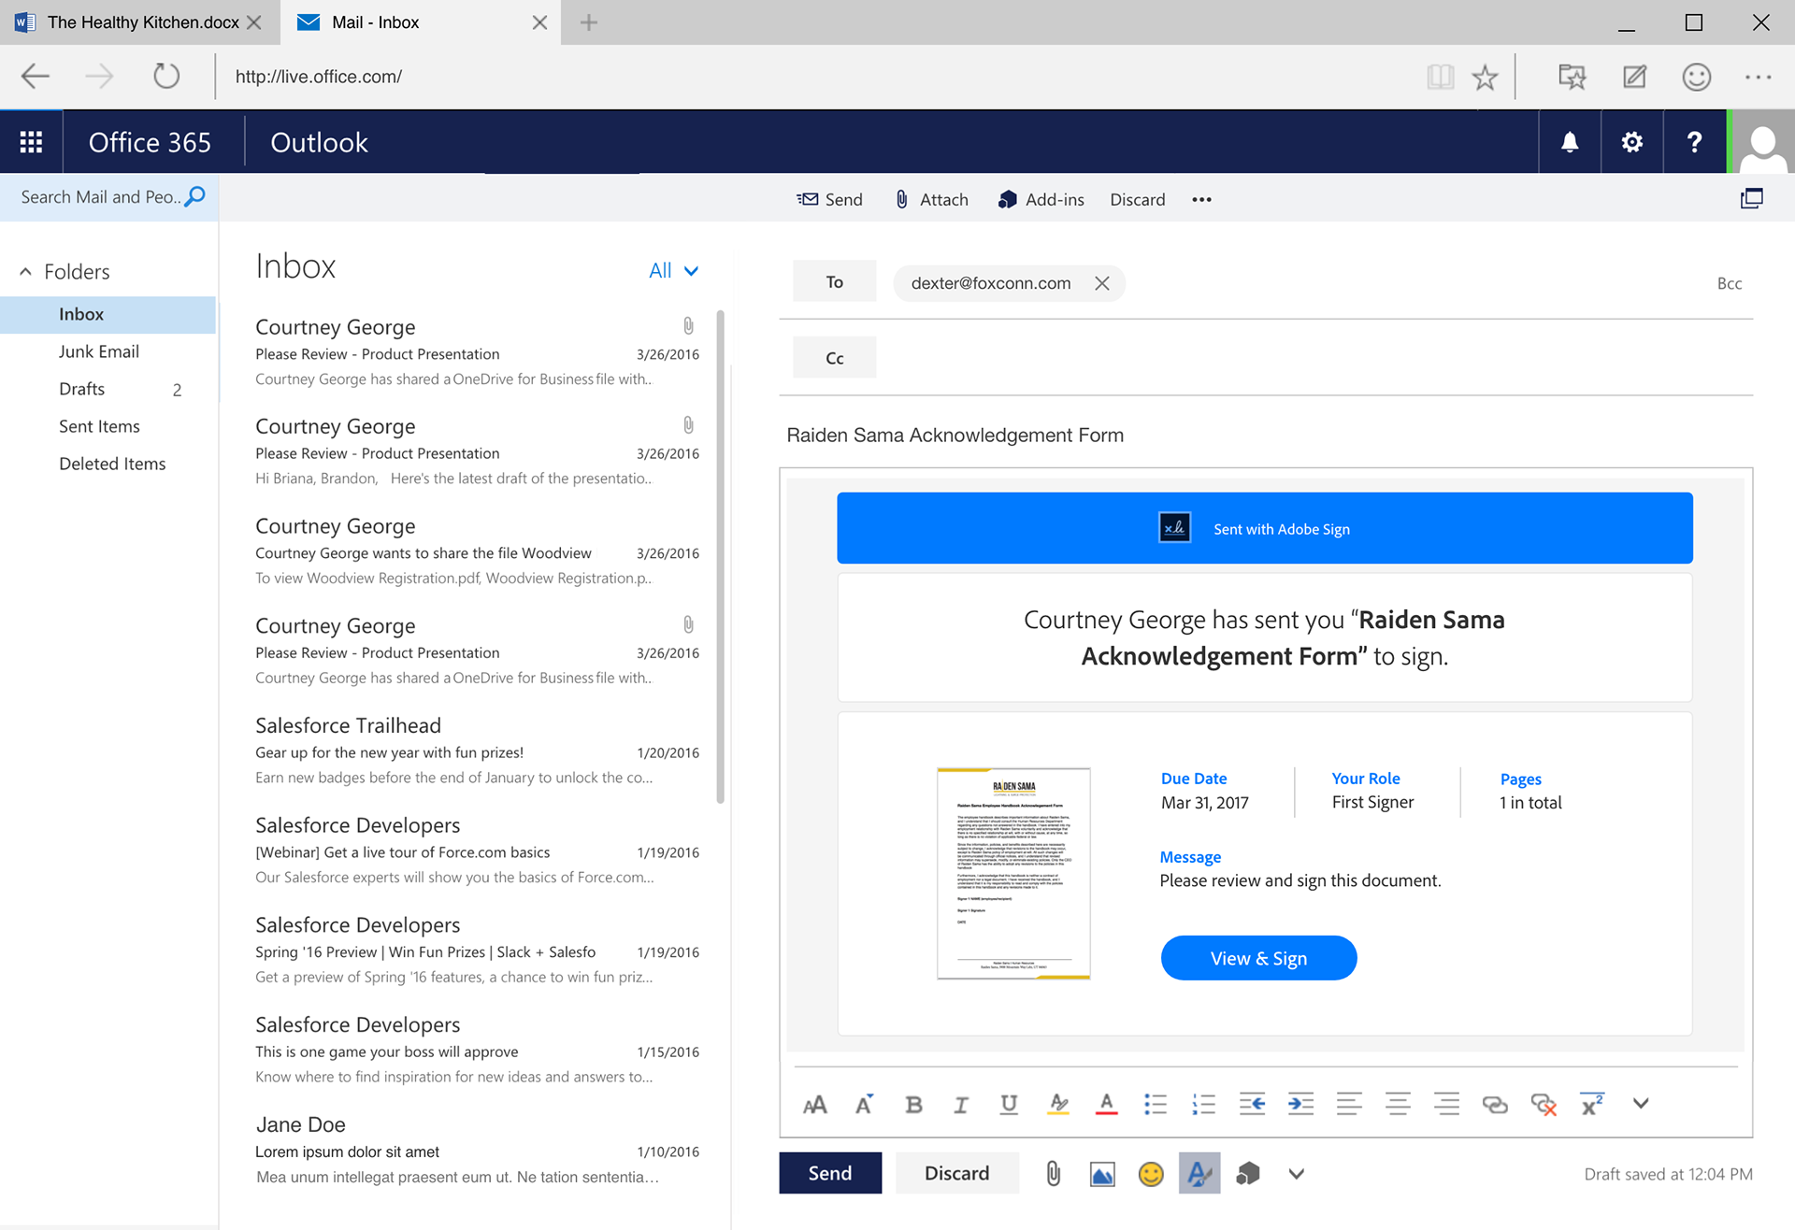Open add-ins icon in bottom bar
This screenshot has width=1795, height=1230.
[1248, 1174]
